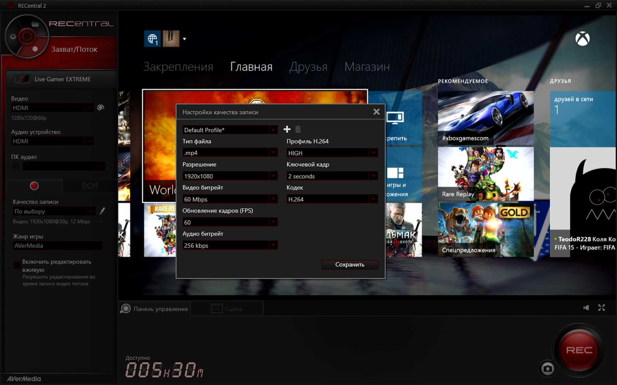
Task: Toggle ПК аудио checkbox
Action: (16, 166)
